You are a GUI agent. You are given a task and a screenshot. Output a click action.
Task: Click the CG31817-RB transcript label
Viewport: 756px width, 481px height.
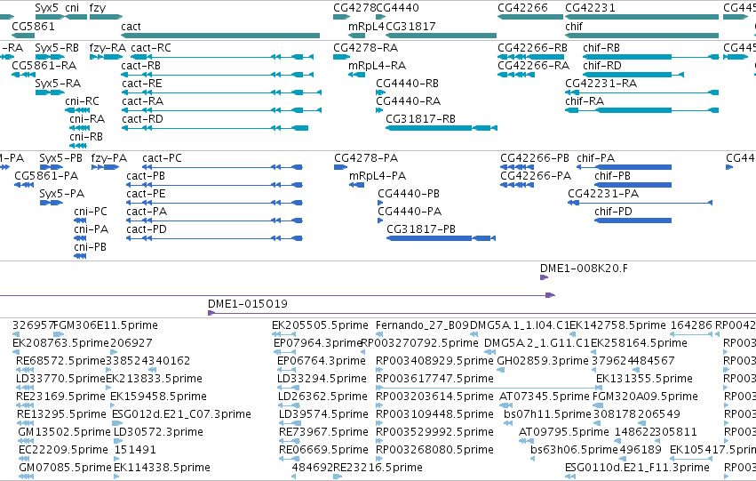point(420,119)
